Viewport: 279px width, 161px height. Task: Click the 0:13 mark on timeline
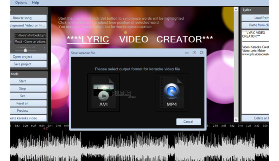point(17,126)
